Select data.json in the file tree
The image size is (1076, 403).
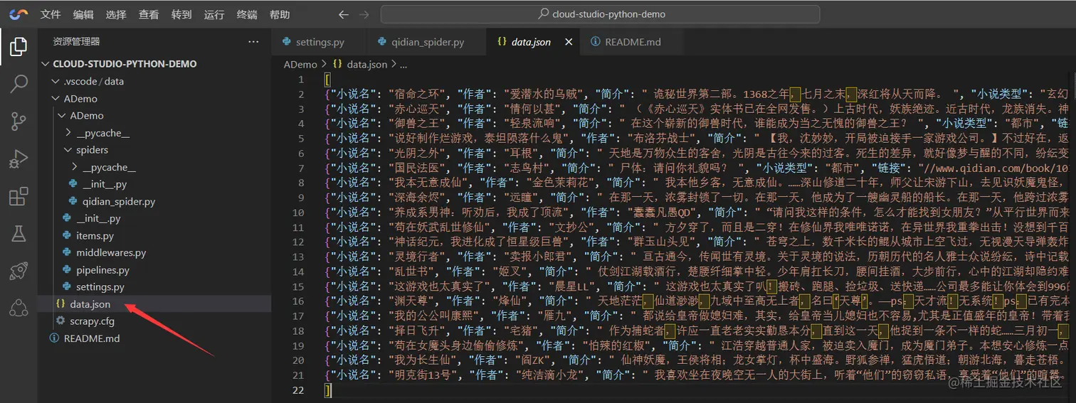[x=154, y=304]
